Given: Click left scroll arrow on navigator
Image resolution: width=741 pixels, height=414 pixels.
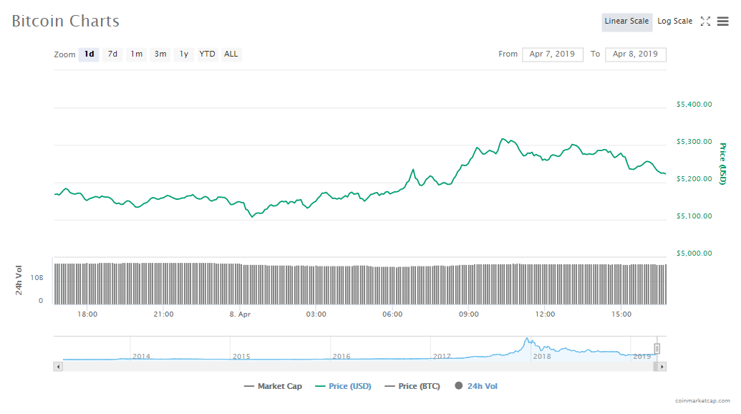Looking at the screenshot, I should (59, 367).
